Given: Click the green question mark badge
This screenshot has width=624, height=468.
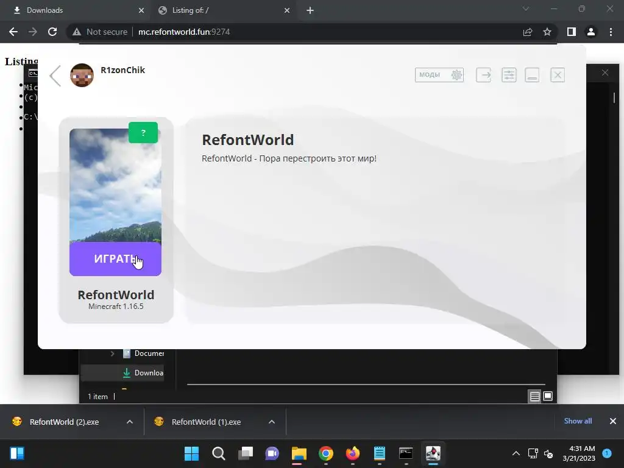Looking at the screenshot, I should click(x=143, y=132).
